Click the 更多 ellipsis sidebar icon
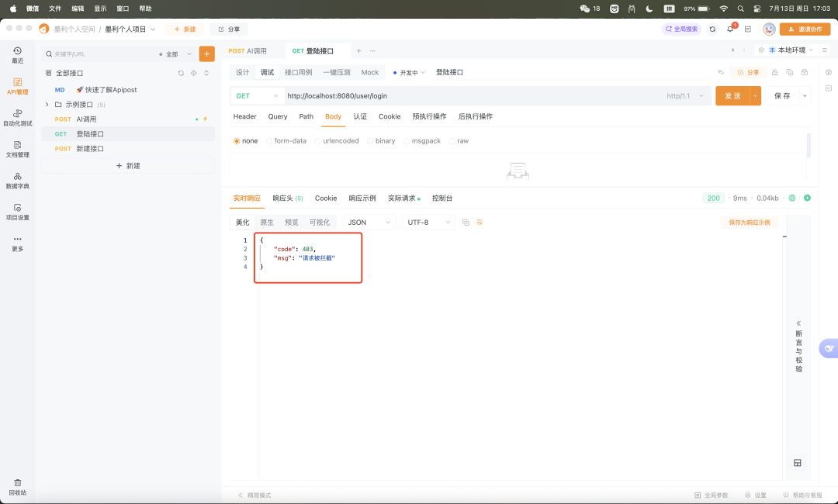 [18, 243]
